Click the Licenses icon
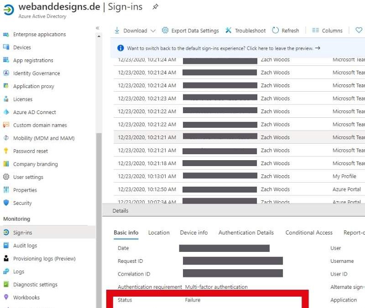365x308 pixels. [6, 99]
